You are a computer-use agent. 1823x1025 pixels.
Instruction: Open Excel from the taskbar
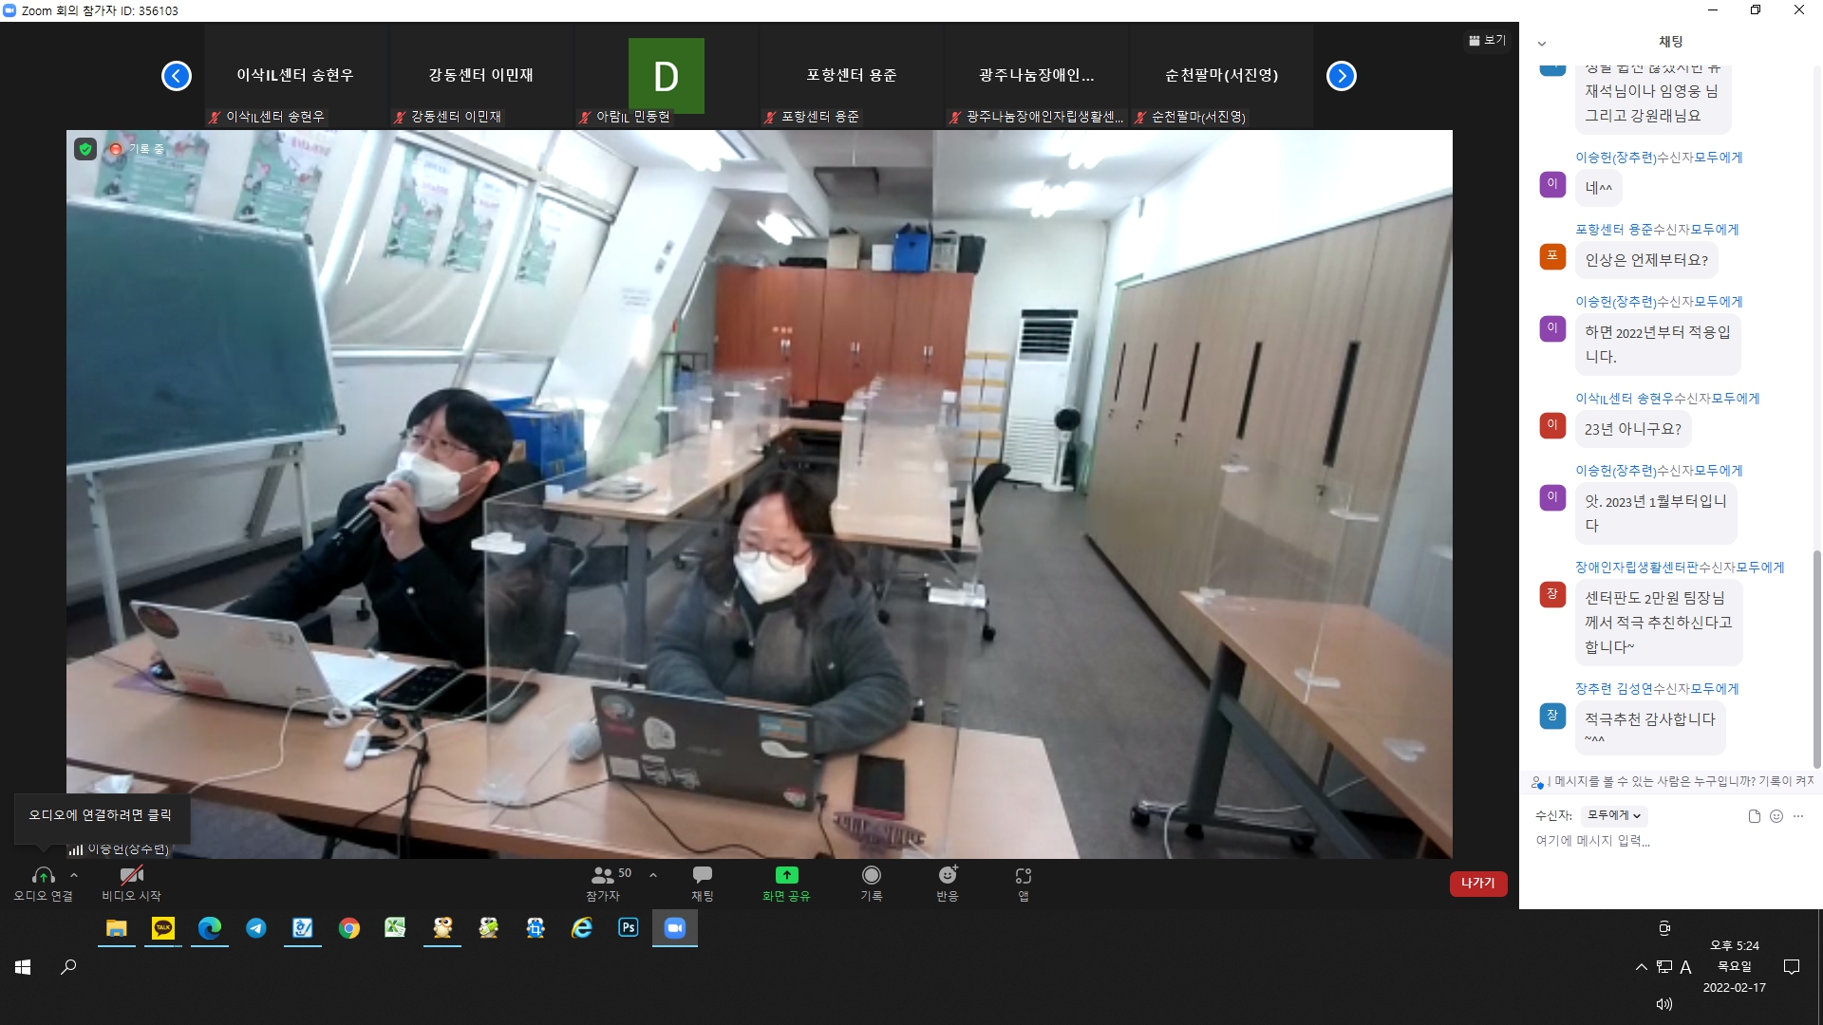click(396, 928)
